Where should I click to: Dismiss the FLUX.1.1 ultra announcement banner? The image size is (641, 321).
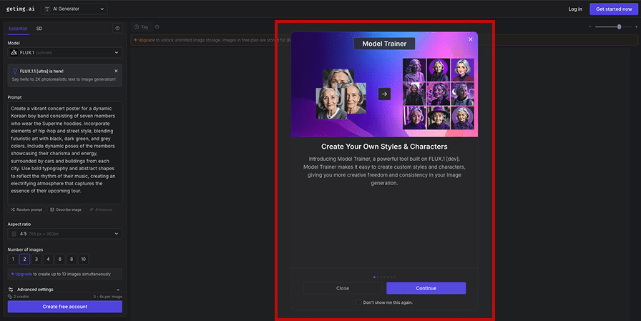[x=117, y=71]
